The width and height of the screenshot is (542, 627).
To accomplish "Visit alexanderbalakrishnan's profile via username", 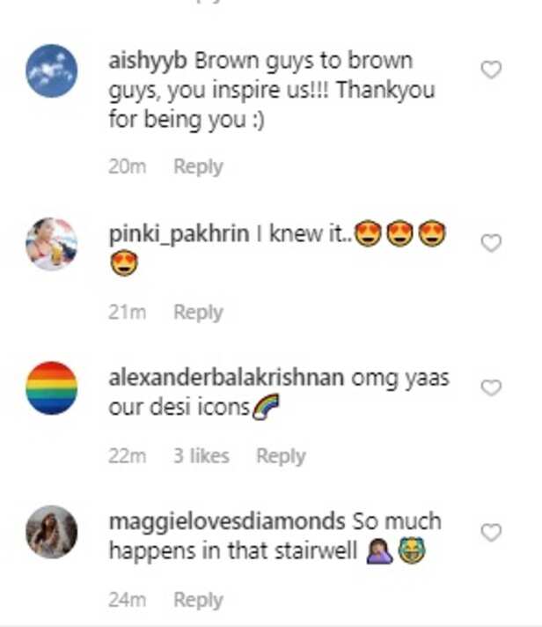I will [x=226, y=378].
